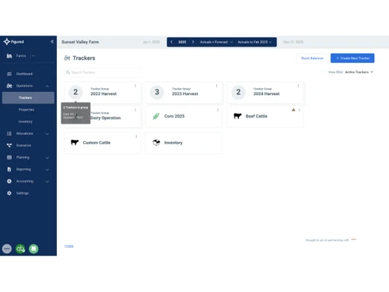389x292 pixels.
Task: Open the Actuals + Forecast dropdown
Action: (216, 42)
